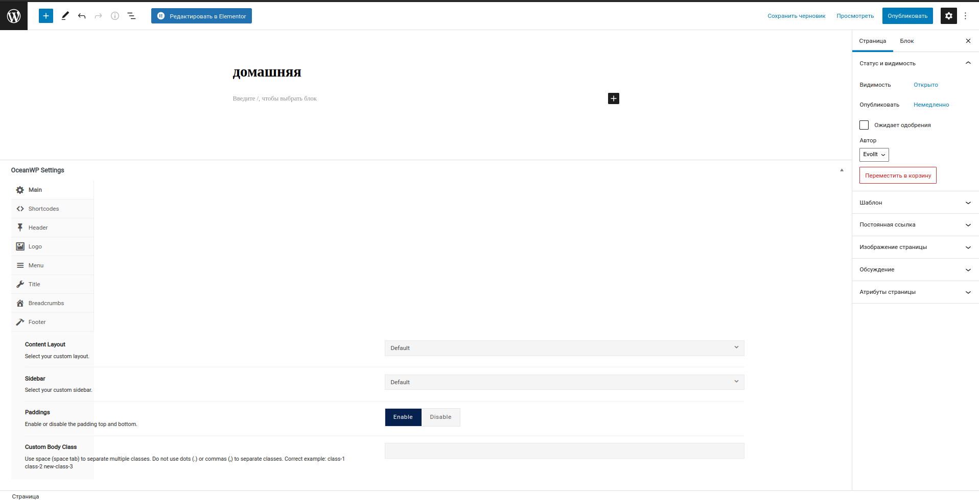Click the Header pin icon
Screen dimensions: 979x500
pos(20,228)
